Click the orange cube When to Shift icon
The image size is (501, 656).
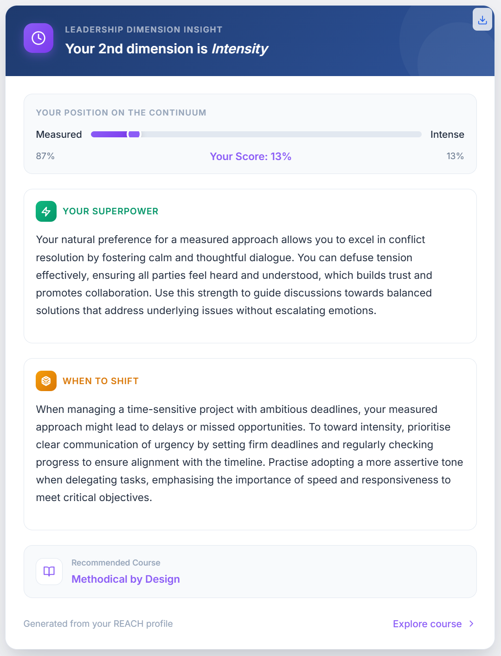(x=46, y=381)
